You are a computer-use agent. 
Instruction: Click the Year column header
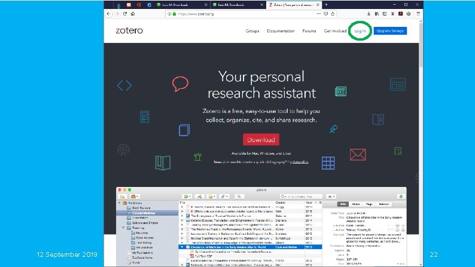tap(310, 202)
